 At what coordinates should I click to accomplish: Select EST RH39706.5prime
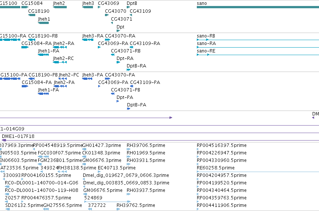pos(146,145)
